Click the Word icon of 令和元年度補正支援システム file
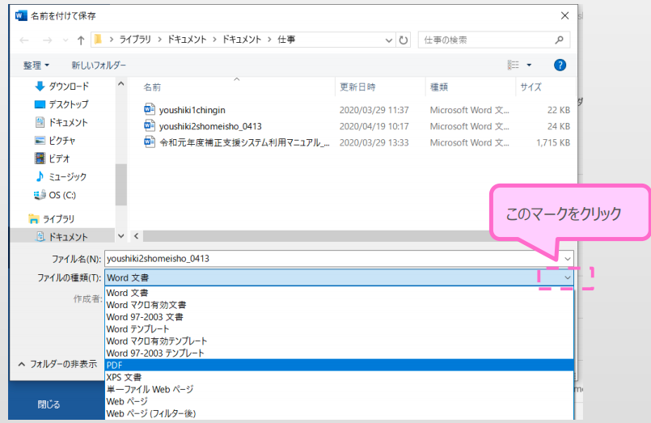Screen dimensions: 651x423 pos(149,142)
